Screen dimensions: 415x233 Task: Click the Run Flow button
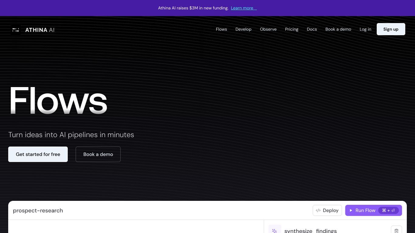(373, 210)
